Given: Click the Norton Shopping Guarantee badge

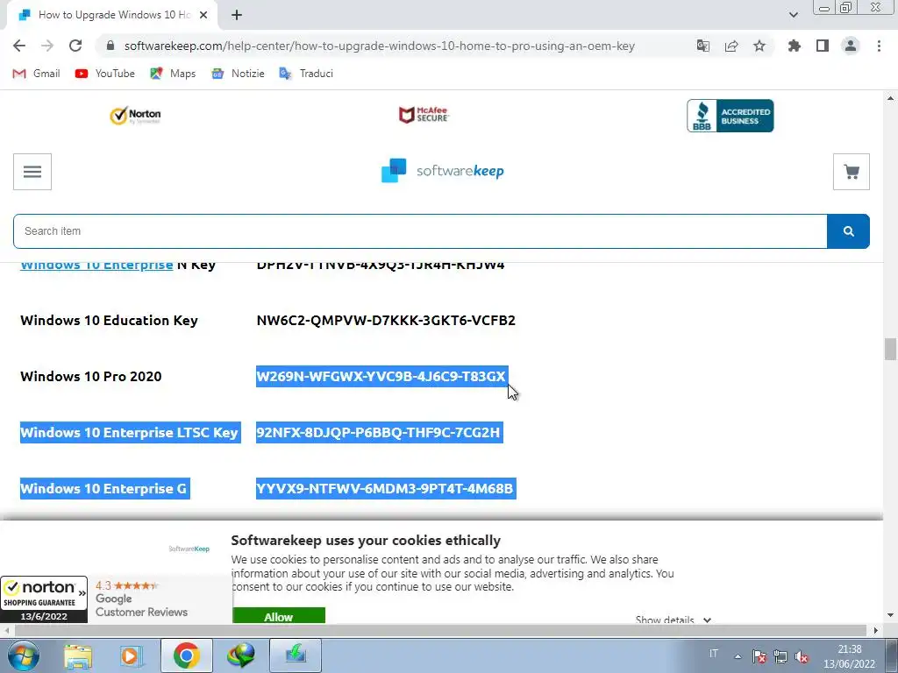Looking at the screenshot, I should click(44, 599).
